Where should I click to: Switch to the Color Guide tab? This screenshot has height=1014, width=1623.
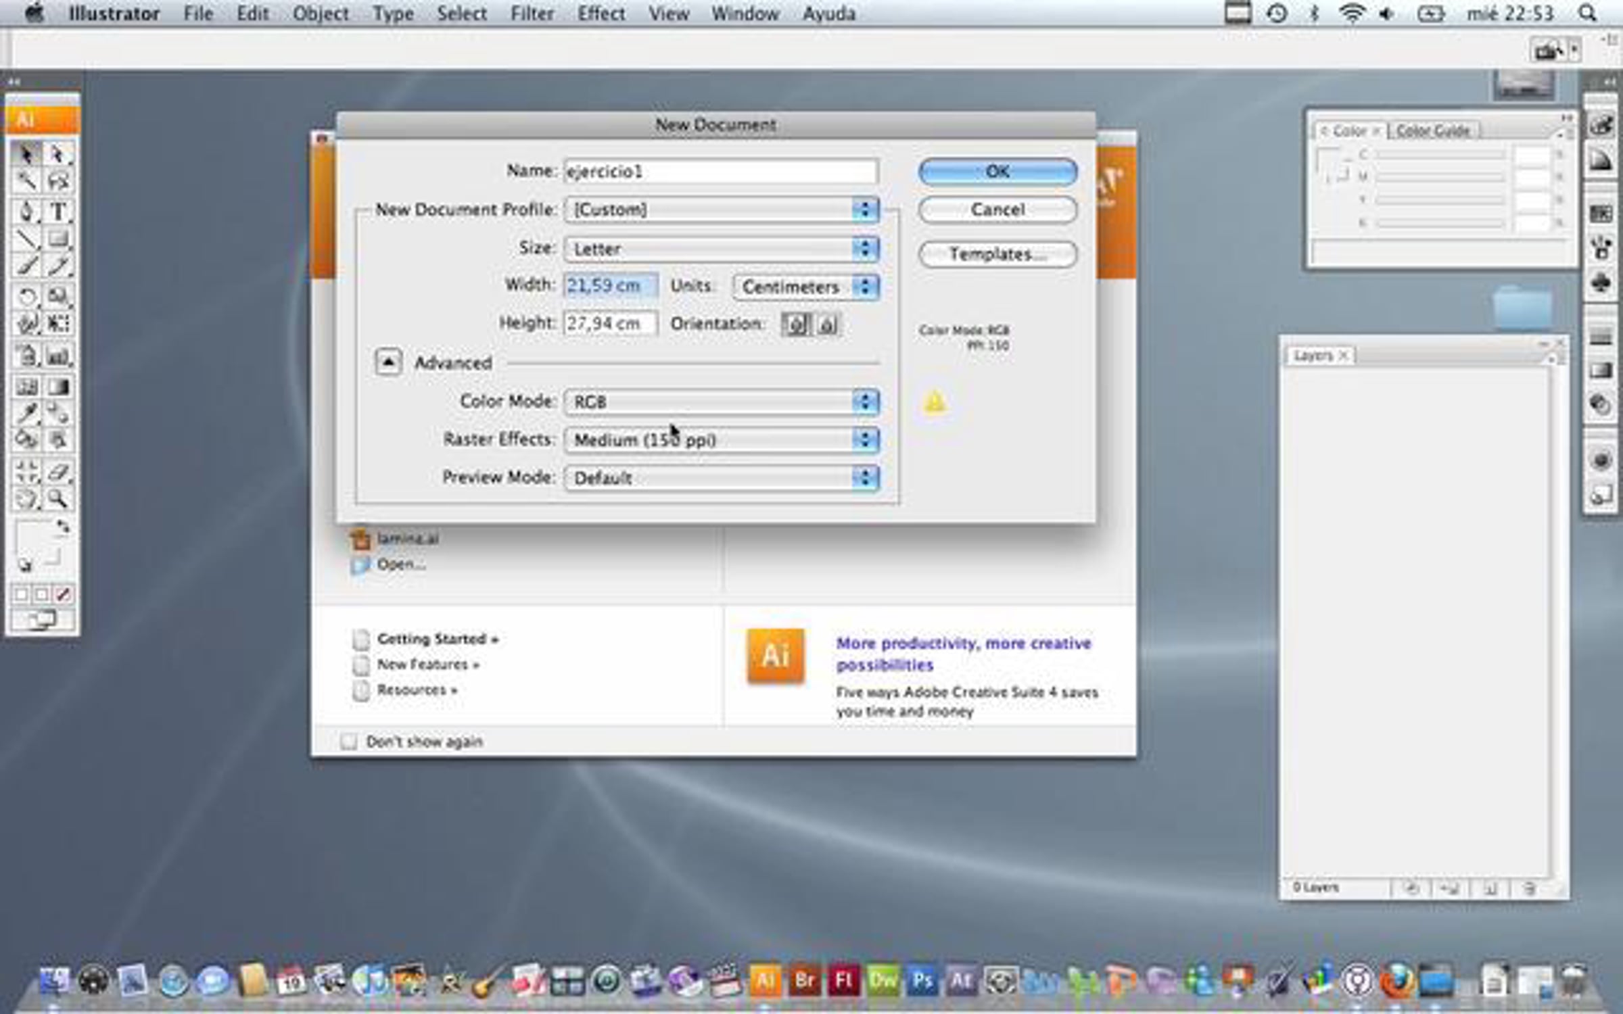coord(1432,131)
